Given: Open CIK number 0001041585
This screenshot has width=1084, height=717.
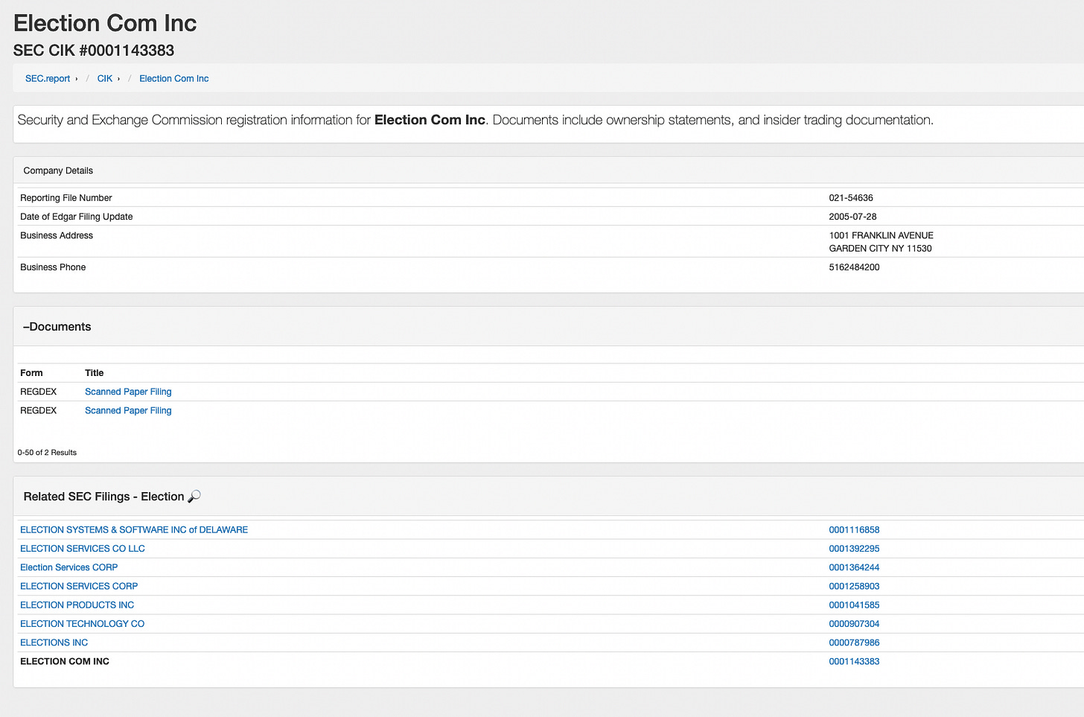Looking at the screenshot, I should (x=854, y=605).
